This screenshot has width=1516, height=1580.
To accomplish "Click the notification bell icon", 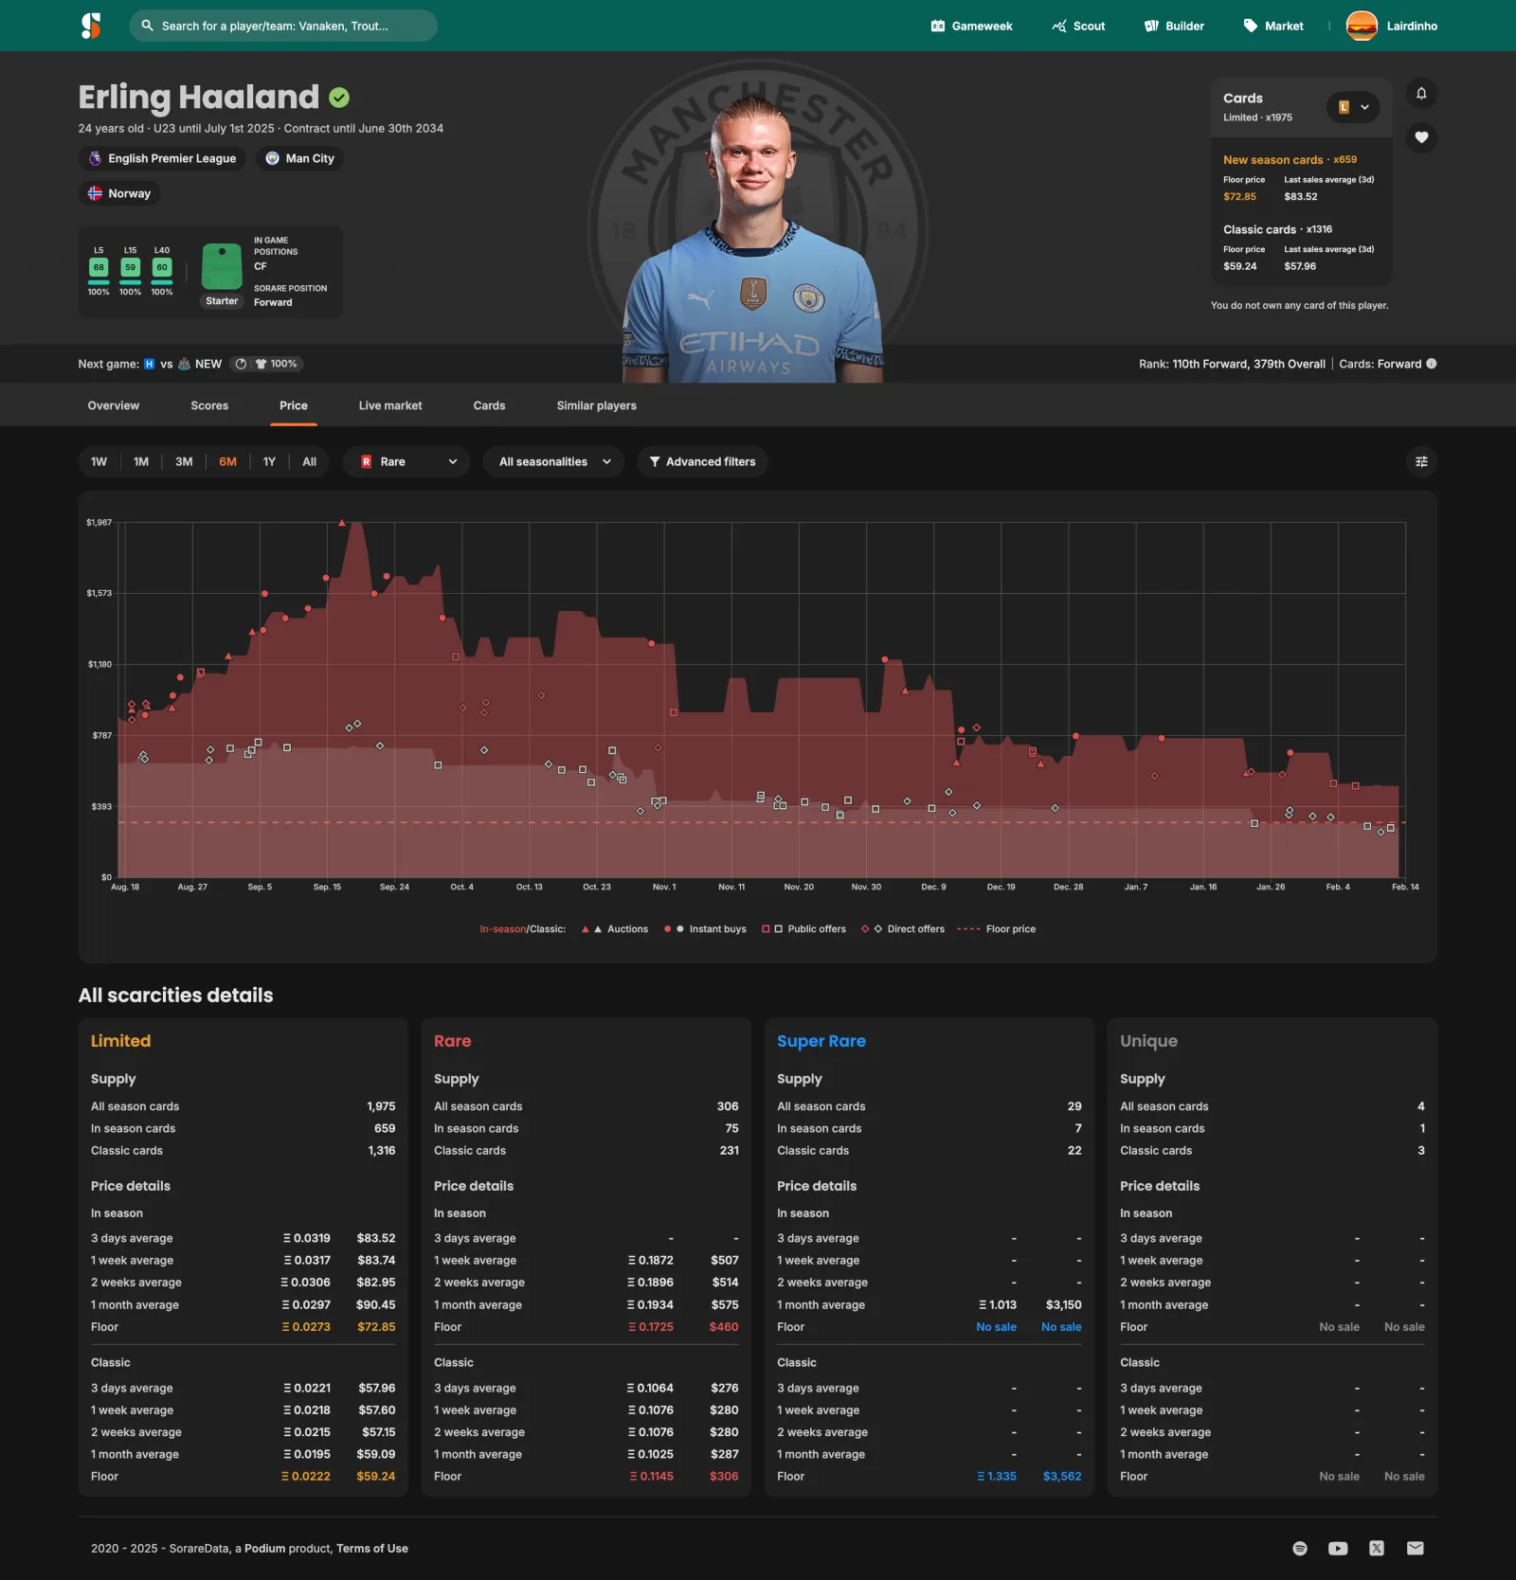I will pyautogui.click(x=1421, y=93).
